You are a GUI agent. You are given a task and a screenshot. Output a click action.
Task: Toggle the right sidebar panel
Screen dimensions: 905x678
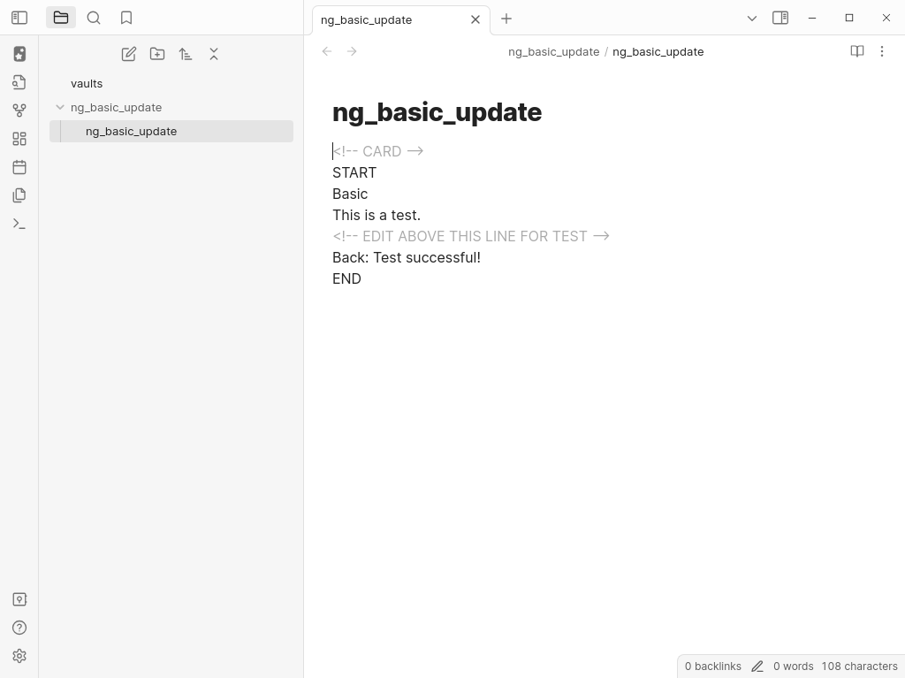pyautogui.click(x=780, y=18)
